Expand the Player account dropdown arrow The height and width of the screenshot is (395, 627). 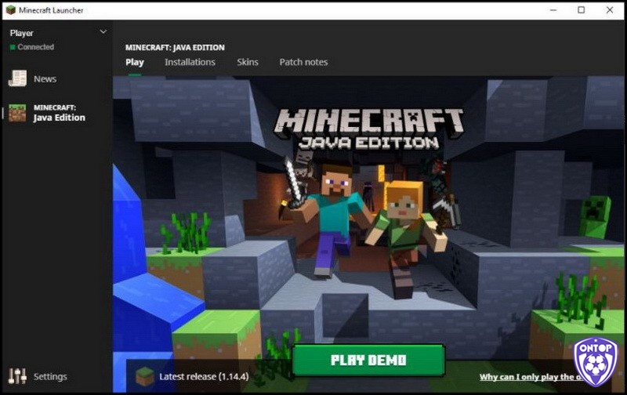103,31
